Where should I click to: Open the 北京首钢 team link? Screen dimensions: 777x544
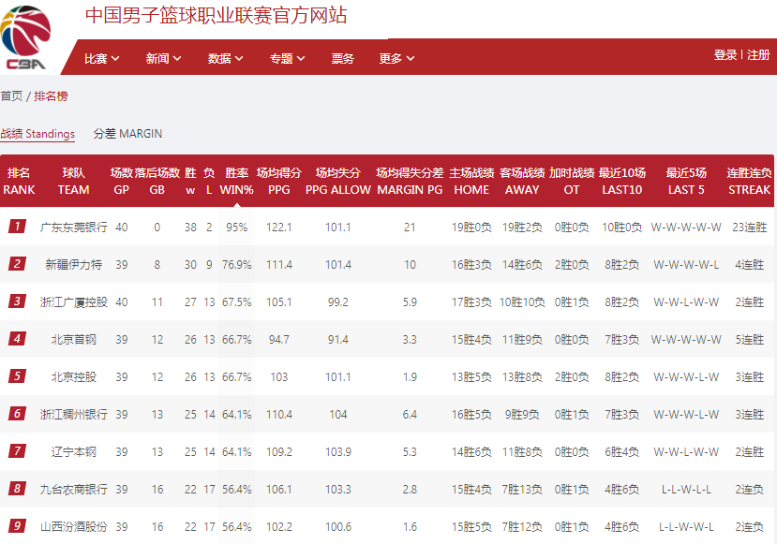pos(73,340)
